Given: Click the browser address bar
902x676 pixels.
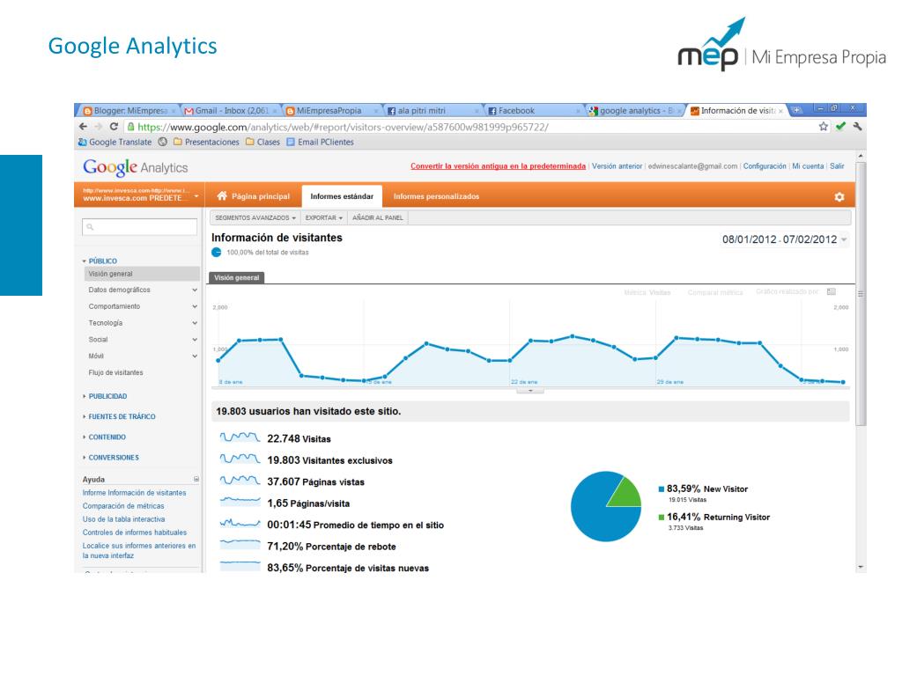Looking at the screenshot, I should click(x=469, y=127).
